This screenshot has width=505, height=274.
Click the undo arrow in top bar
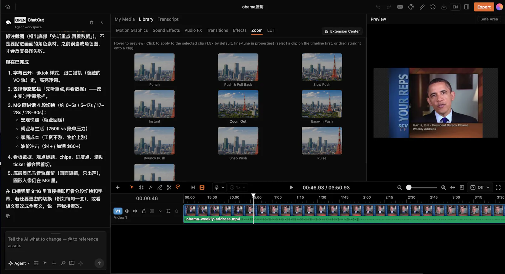point(378,7)
